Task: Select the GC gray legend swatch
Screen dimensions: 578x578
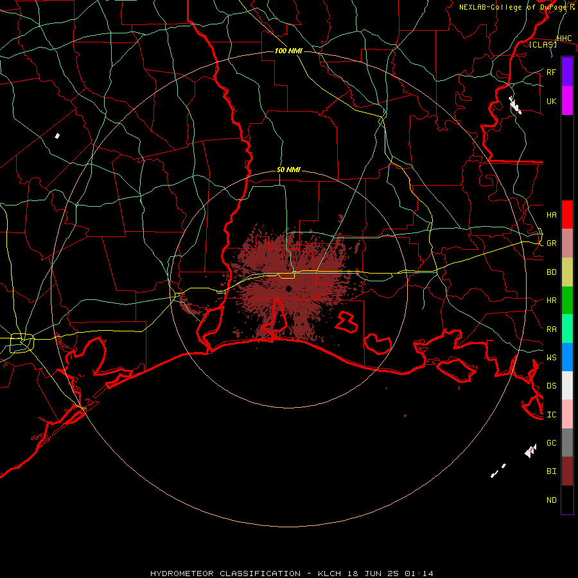Action: (567, 442)
